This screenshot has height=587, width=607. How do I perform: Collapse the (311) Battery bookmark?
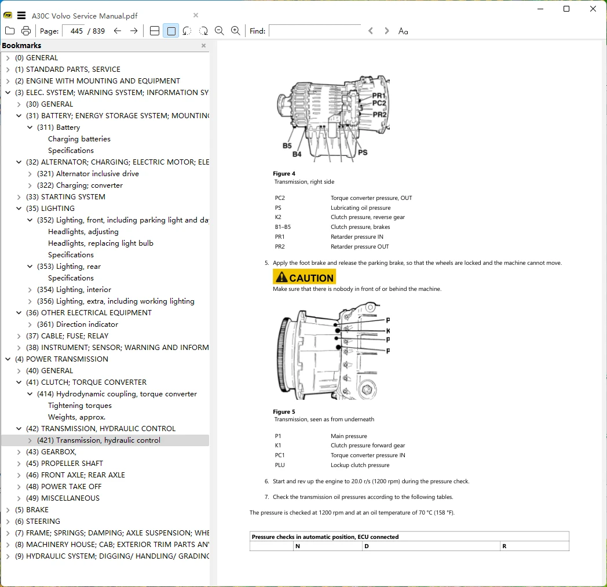point(30,127)
